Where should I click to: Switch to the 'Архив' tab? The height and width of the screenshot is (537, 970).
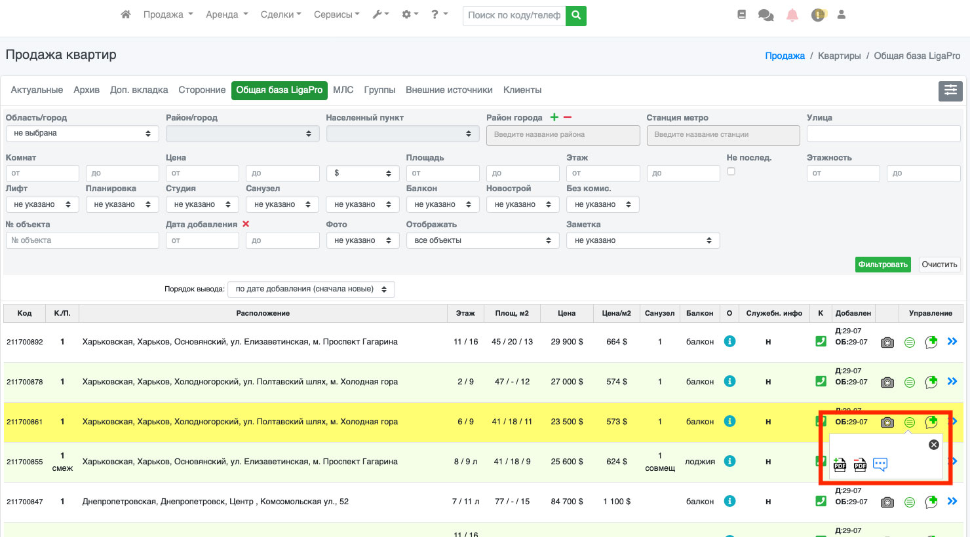(x=87, y=90)
